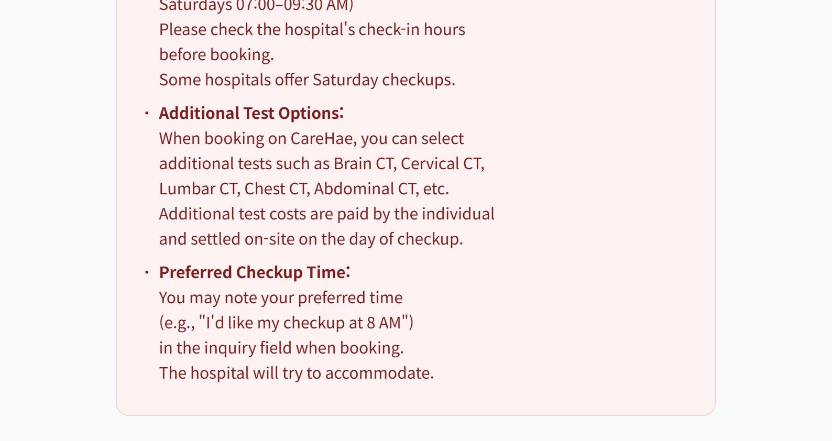Click the "Preferred Checkup Time:" heading

tap(254, 272)
